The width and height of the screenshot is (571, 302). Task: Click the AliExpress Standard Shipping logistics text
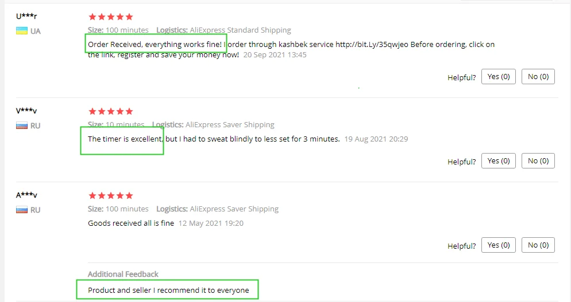[240, 30]
